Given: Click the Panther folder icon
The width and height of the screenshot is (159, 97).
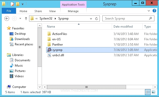Looking at the screenshot, I should [x=49, y=44].
